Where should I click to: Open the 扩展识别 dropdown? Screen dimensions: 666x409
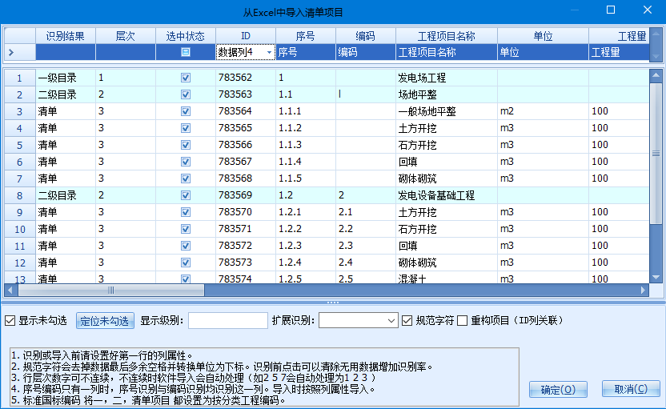(x=391, y=321)
